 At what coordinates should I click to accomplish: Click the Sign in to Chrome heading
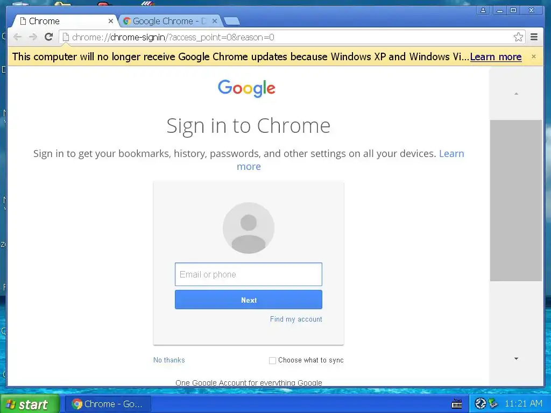(249, 126)
